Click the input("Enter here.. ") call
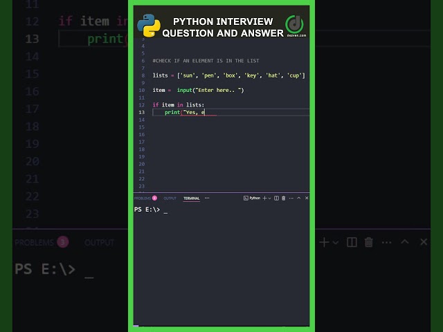This screenshot has height=332, width=443. (x=210, y=90)
